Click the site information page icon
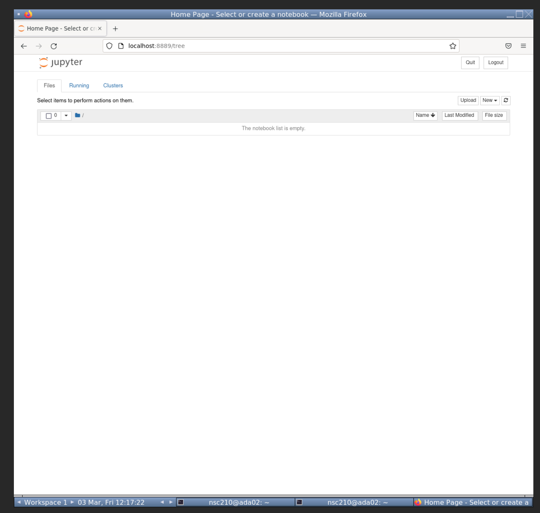 click(x=121, y=46)
